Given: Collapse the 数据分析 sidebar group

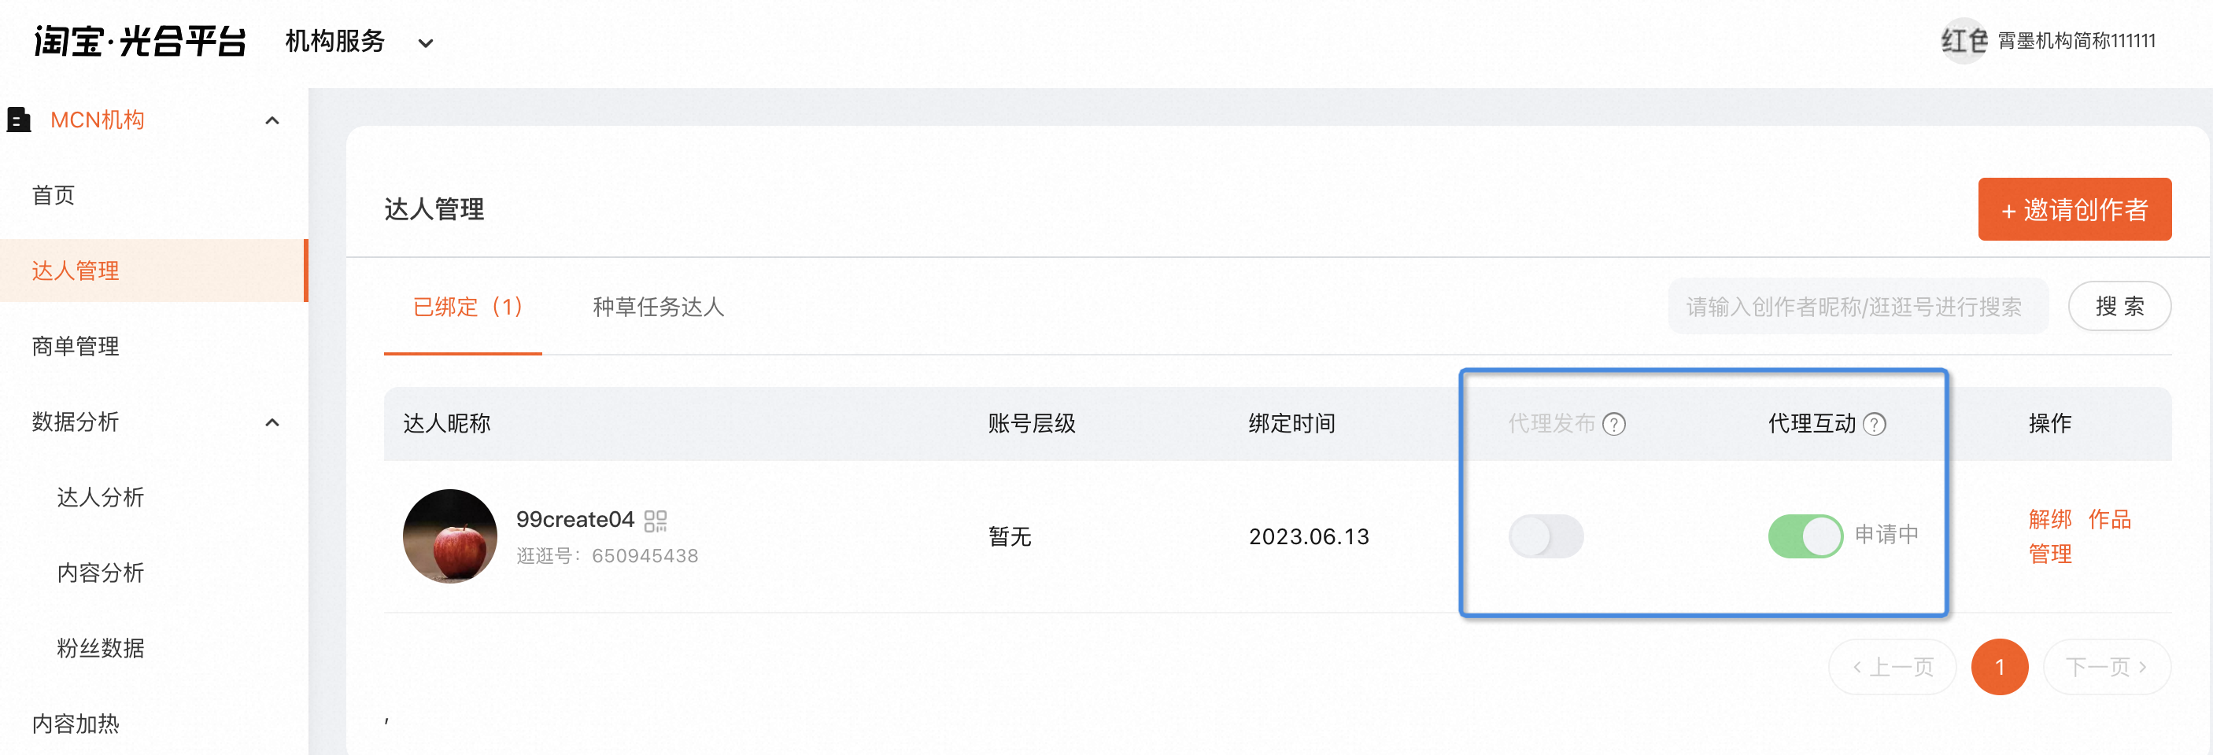Looking at the screenshot, I should point(272,422).
